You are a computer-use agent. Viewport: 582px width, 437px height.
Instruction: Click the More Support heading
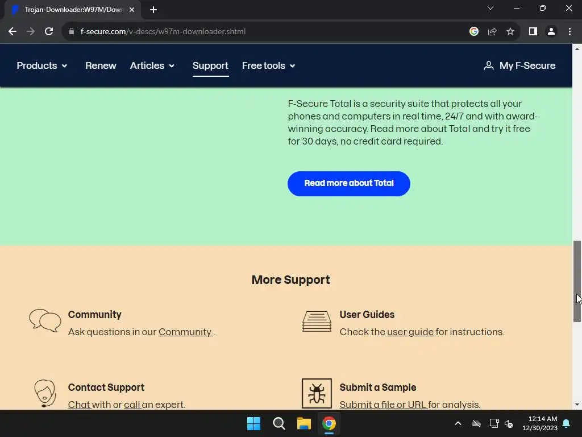290,280
